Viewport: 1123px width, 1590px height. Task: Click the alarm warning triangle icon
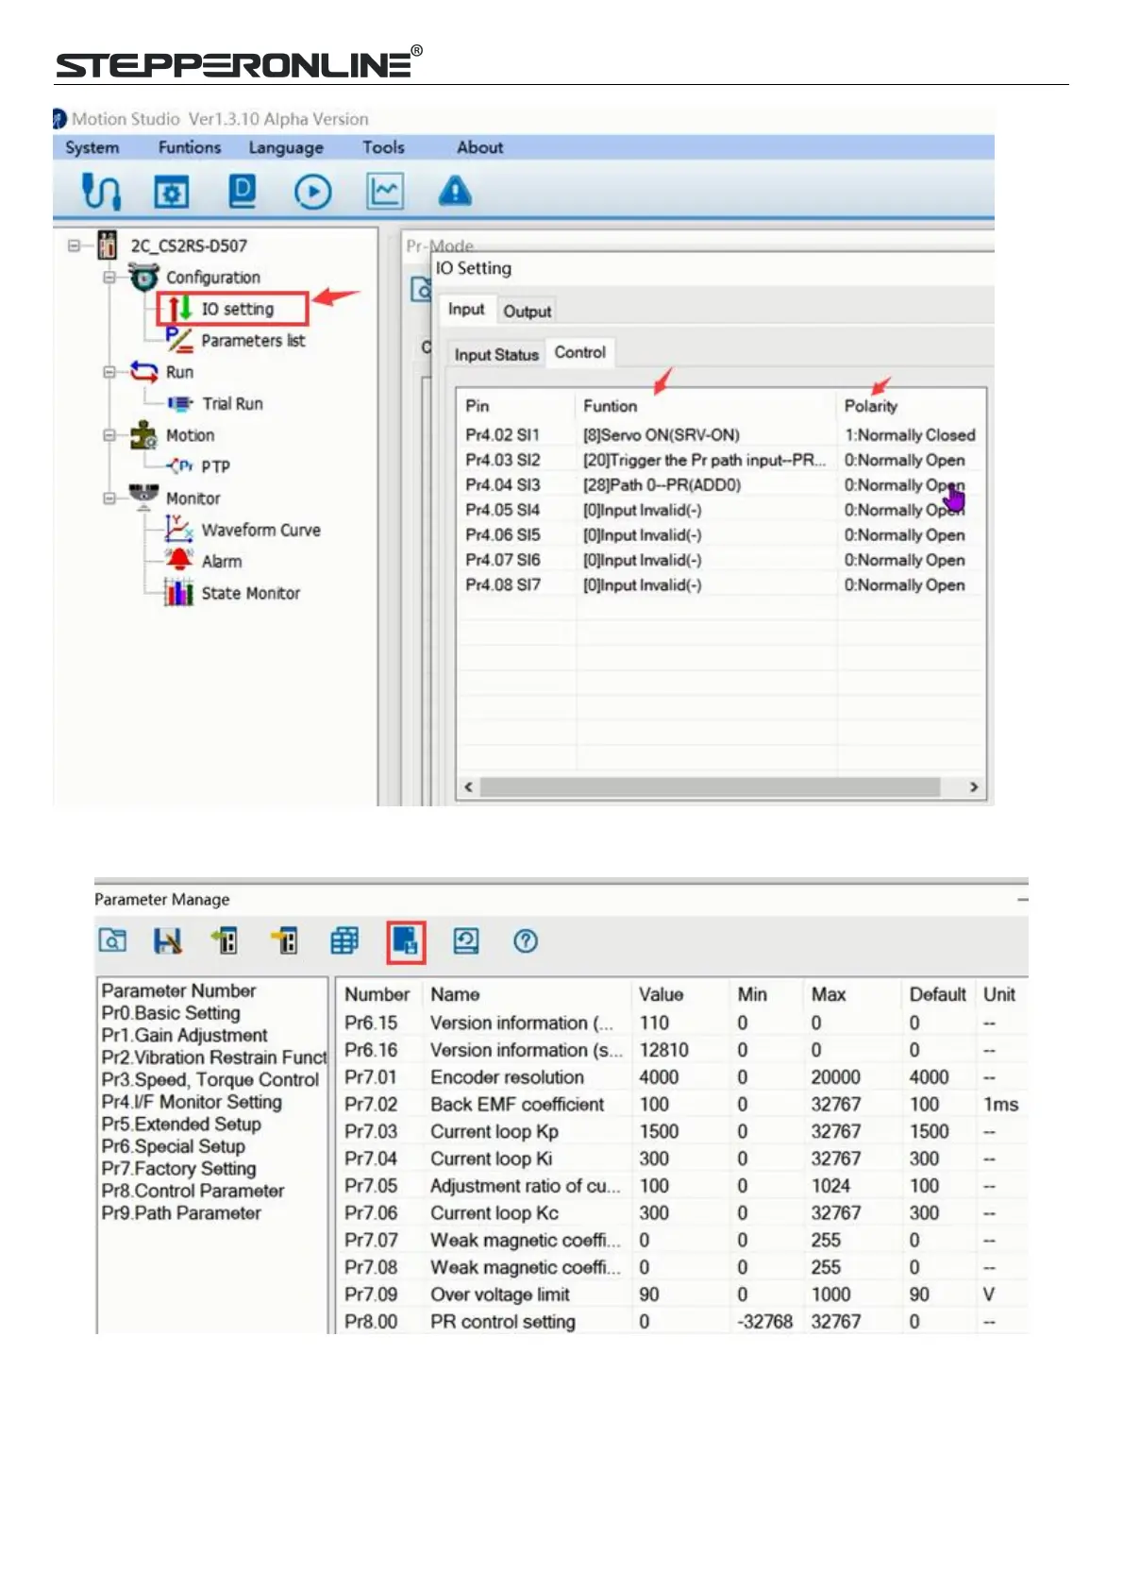pyautogui.click(x=455, y=191)
